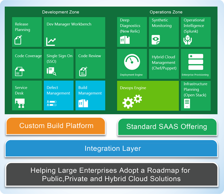The width and height of the screenshot is (224, 194).
Task: Click the Deep Diagnostics (New Relic) label
Action: [130, 26]
